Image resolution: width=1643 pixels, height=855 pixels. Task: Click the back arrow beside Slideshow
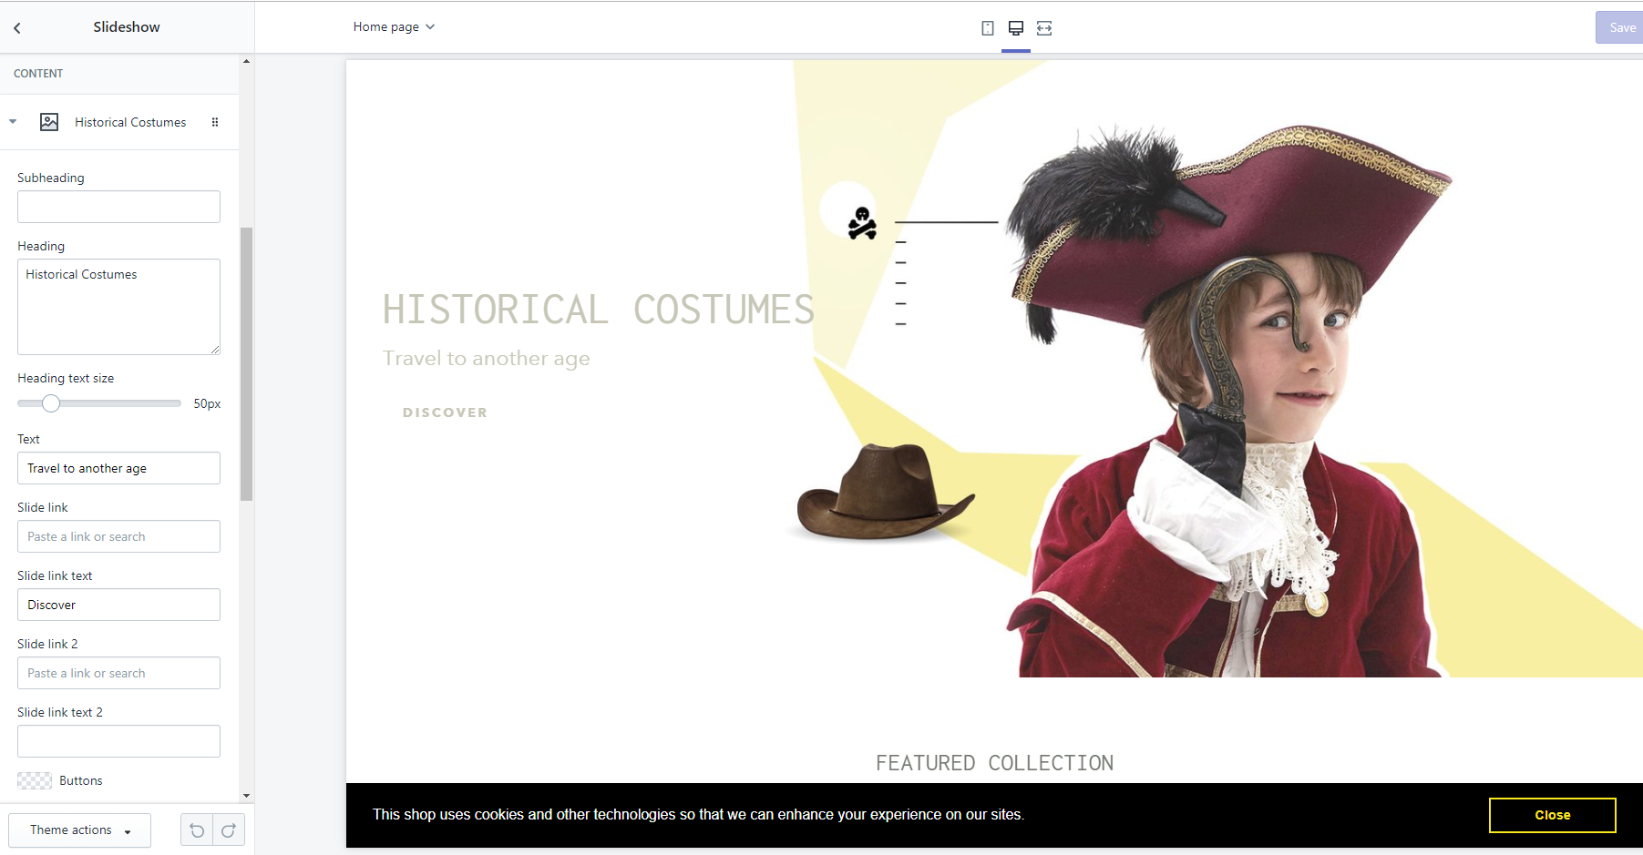[17, 28]
